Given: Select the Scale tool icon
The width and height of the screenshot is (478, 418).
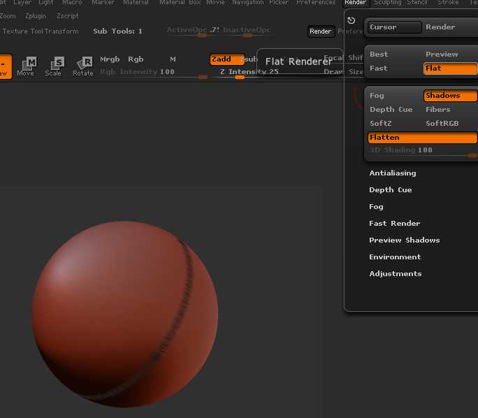Looking at the screenshot, I should [53, 66].
